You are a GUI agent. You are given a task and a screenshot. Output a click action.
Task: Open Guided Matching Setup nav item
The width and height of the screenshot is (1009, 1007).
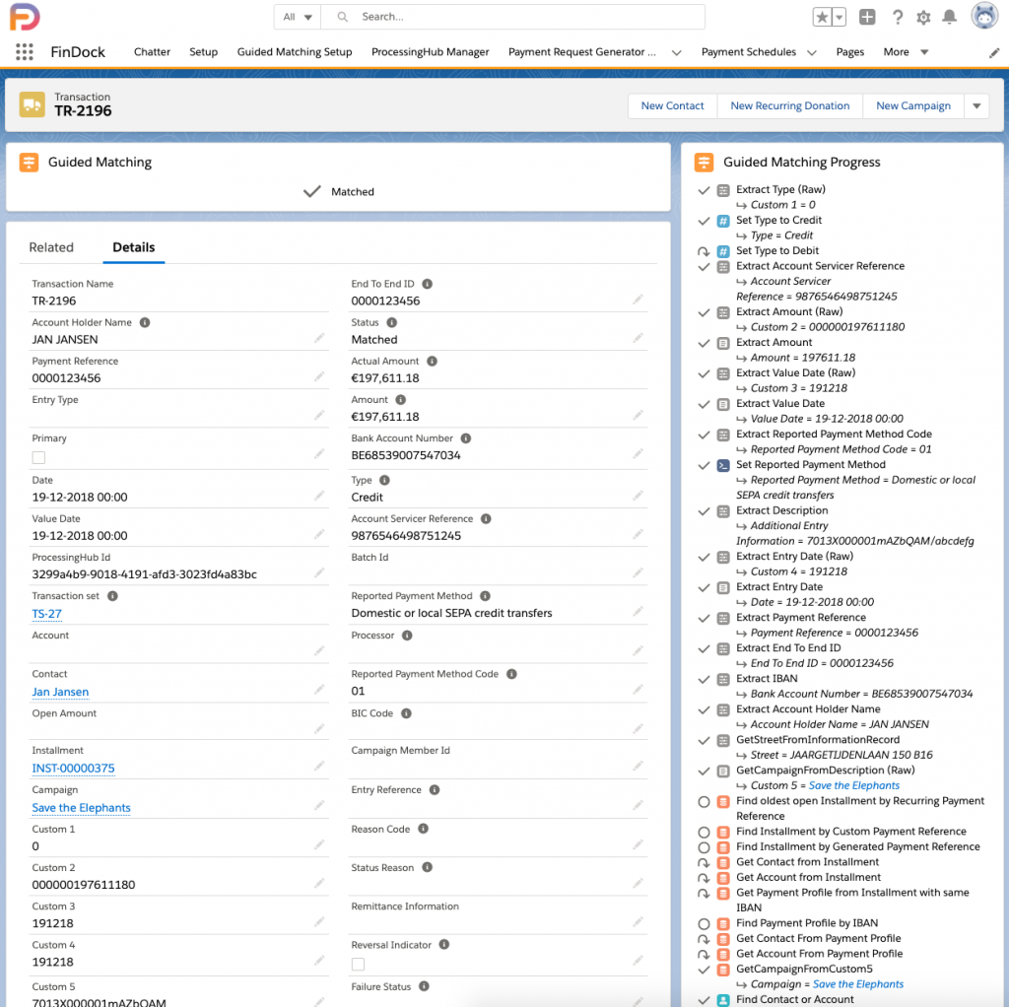tap(295, 52)
